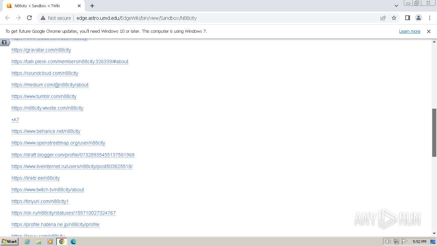Open the tumblr.com/n88city link

pos(44,96)
